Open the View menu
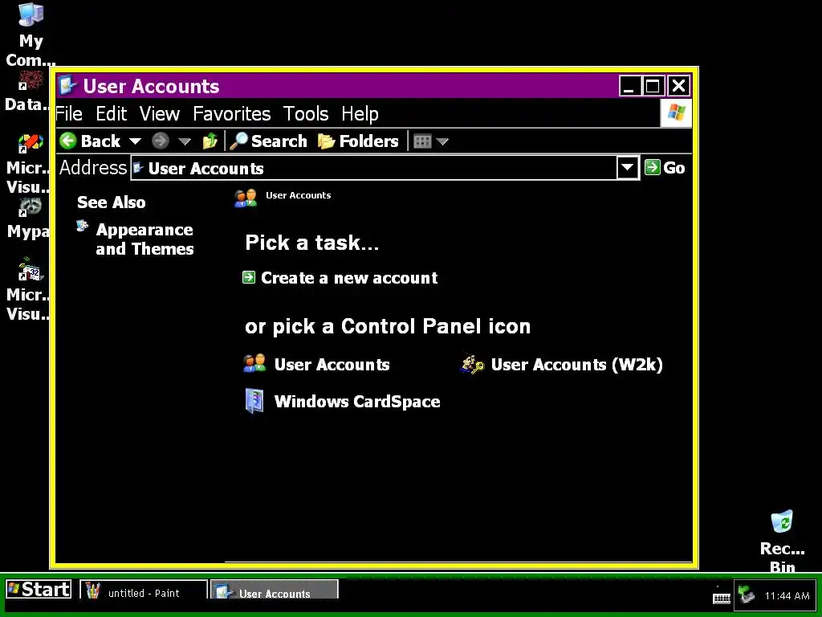 point(160,113)
